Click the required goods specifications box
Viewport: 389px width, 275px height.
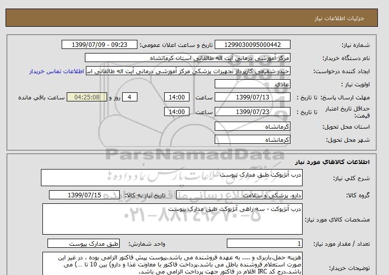[x=172, y=219]
